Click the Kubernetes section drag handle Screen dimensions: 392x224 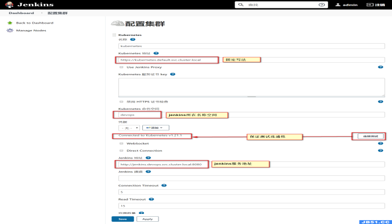114,35
